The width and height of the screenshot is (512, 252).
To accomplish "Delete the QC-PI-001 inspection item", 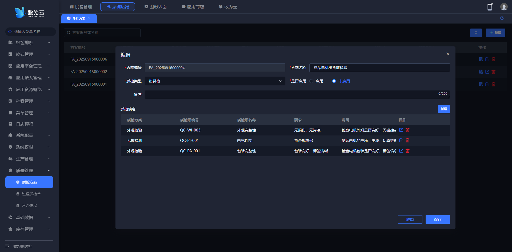I will coord(407,141).
